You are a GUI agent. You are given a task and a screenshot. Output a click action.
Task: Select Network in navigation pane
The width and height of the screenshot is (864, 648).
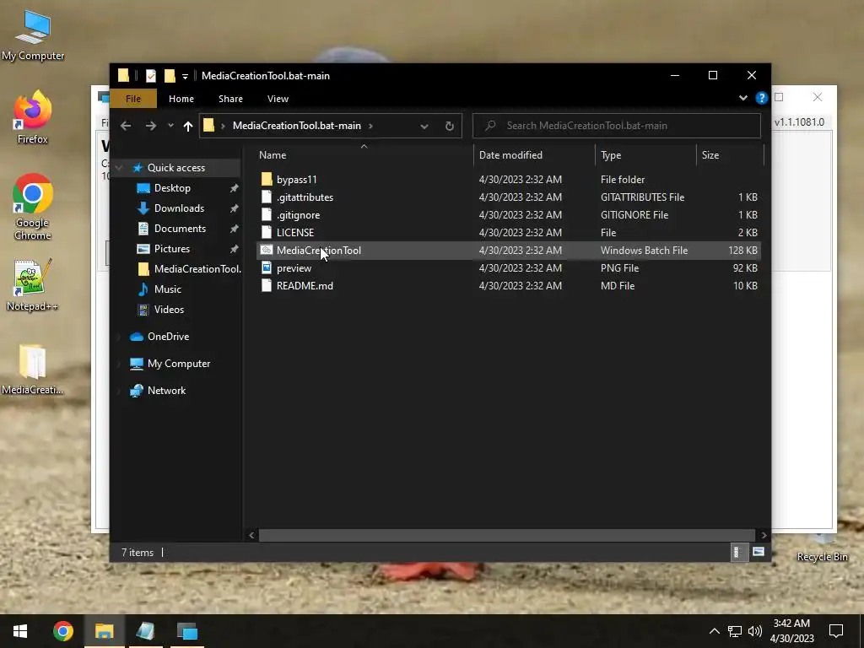point(166,390)
